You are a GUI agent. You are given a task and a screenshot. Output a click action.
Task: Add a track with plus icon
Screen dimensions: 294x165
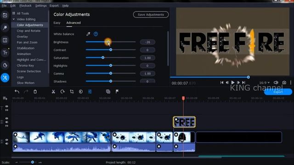(5, 98)
